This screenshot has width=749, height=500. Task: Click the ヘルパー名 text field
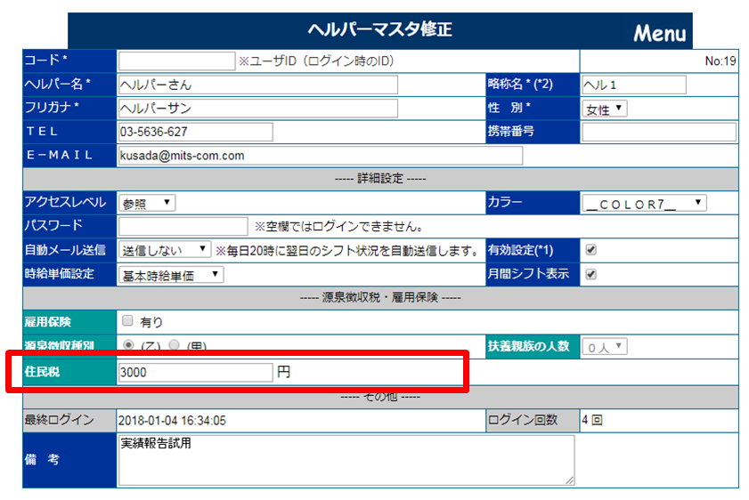257,85
